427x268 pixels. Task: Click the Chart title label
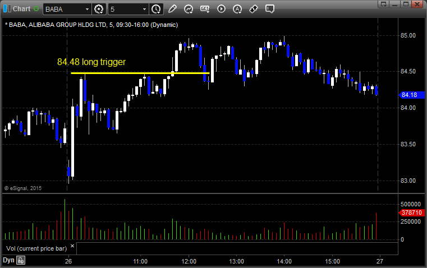point(21,9)
